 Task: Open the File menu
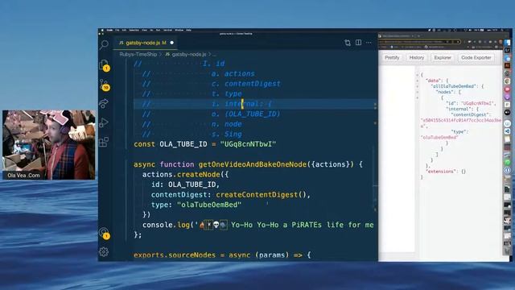[117, 30]
